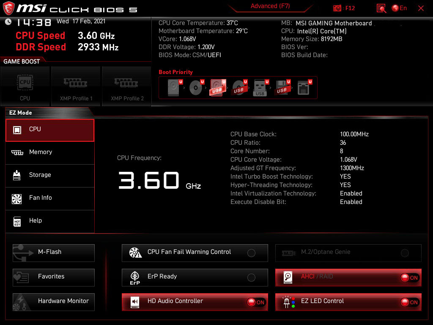Launch the M-Flash utility
This screenshot has height=325, width=433.
click(x=54, y=253)
